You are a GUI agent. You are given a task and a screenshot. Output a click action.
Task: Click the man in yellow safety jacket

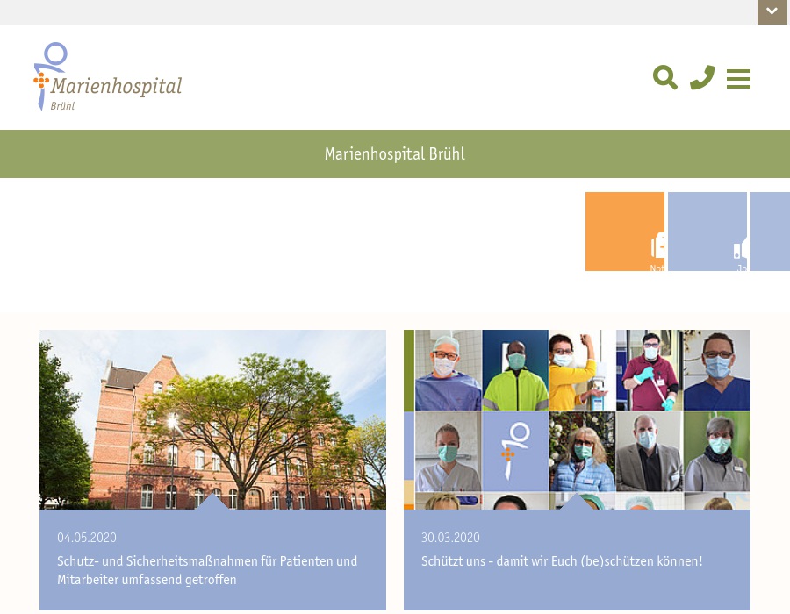pos(514,370)
